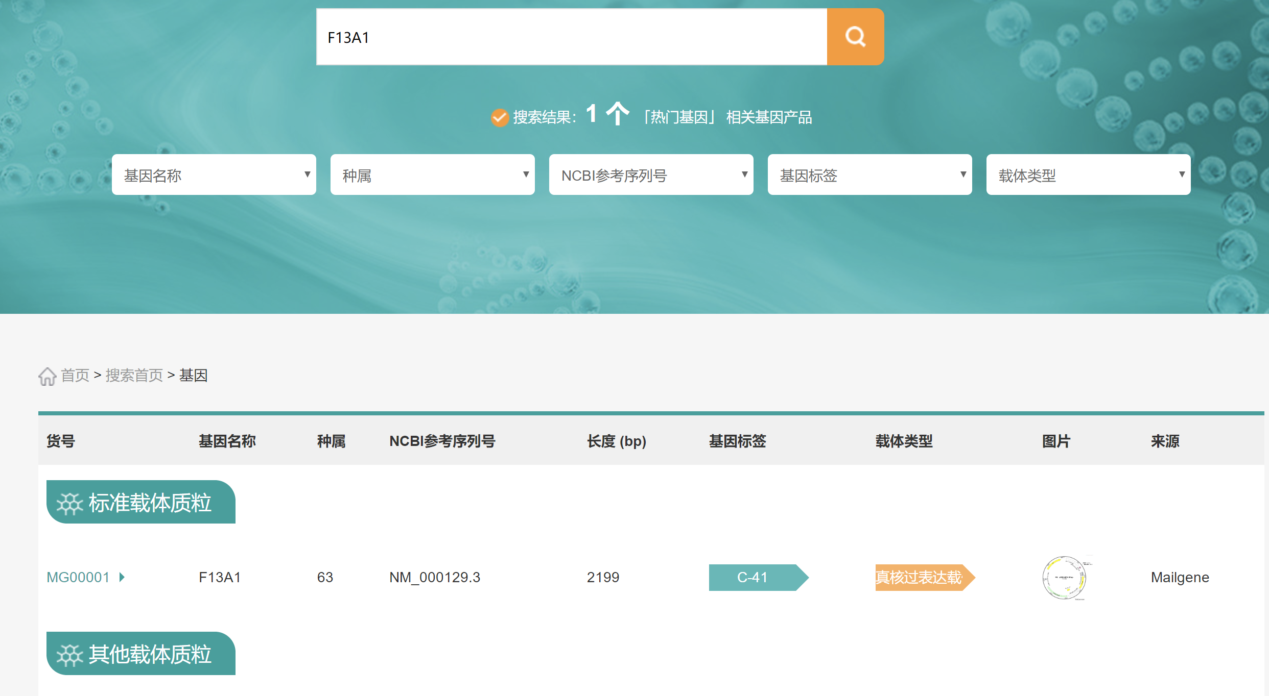This screenshot has height=696, width=1269.
Task: Open the 基因名称 dropdown filter
Action: 214,175
